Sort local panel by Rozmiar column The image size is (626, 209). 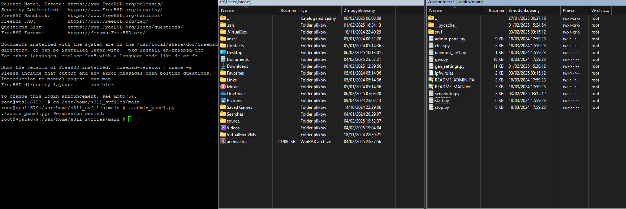click(288, 10)
